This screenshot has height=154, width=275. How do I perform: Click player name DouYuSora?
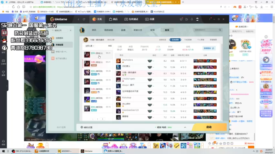point(128,60)
